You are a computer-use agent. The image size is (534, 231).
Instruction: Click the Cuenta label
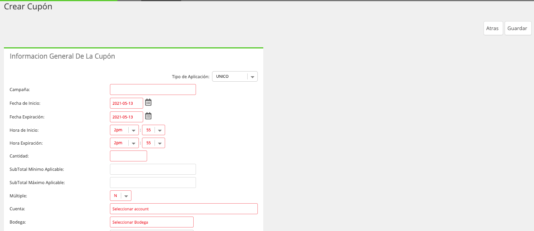point(18,209)
